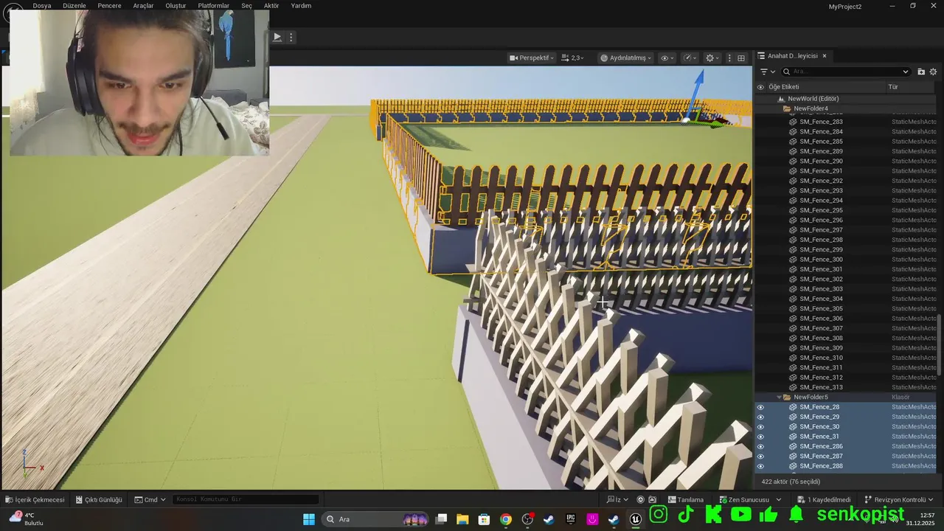Open the play options three-dot menu
The width and height of the screenshot is (944, 531).
pos(291,37)
